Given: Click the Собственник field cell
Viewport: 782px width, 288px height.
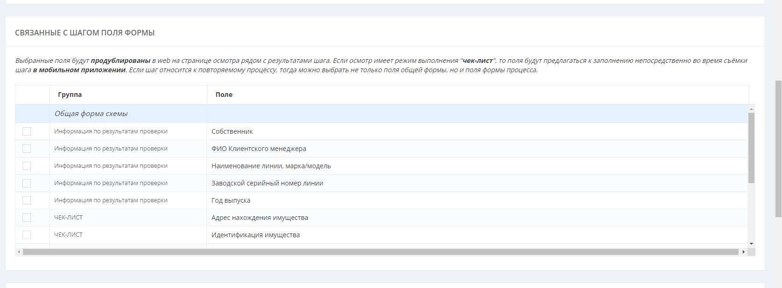Looking at the screenshot, I should (232, 131).
